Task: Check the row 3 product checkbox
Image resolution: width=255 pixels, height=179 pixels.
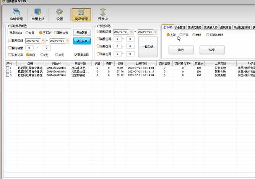Action: pos(8,75)
